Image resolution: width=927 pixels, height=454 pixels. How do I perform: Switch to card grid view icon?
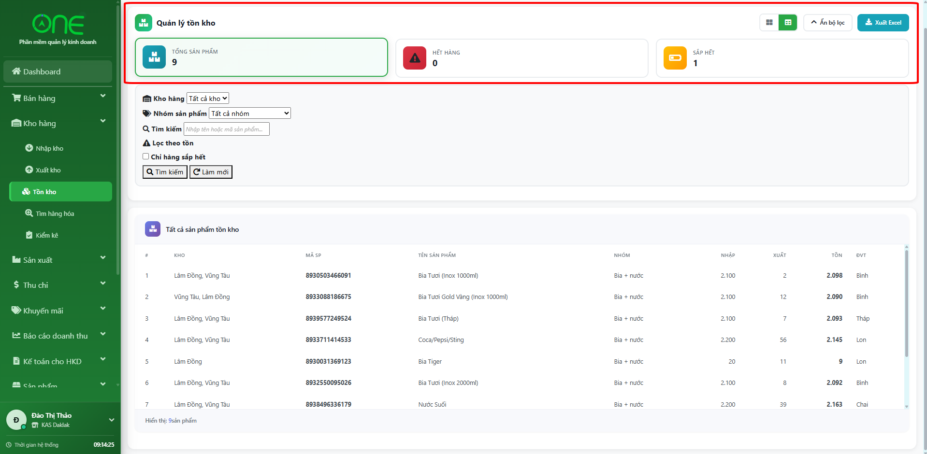769,22
